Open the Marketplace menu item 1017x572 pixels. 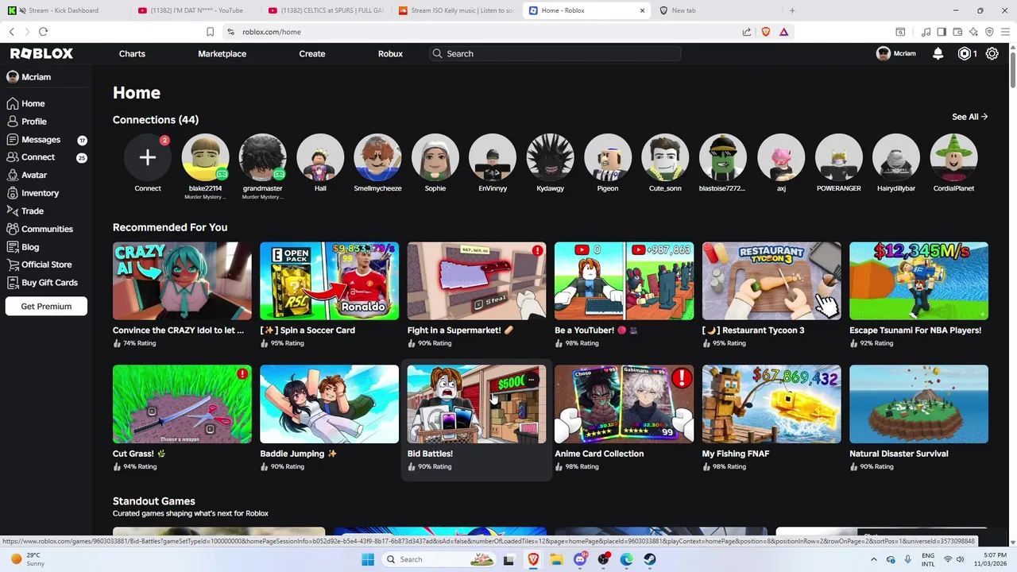tap(222, 53)
